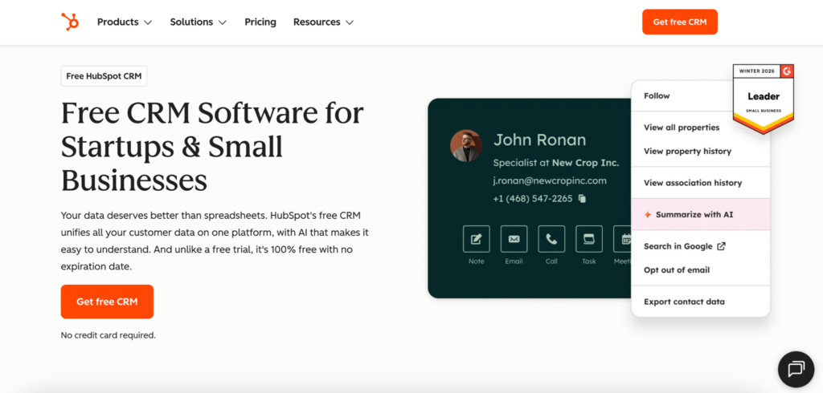Click the Call phone icon

pos(551,239)
